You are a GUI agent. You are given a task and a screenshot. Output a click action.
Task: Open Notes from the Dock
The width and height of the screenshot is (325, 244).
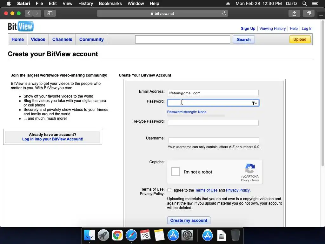[x=159, y=235]
